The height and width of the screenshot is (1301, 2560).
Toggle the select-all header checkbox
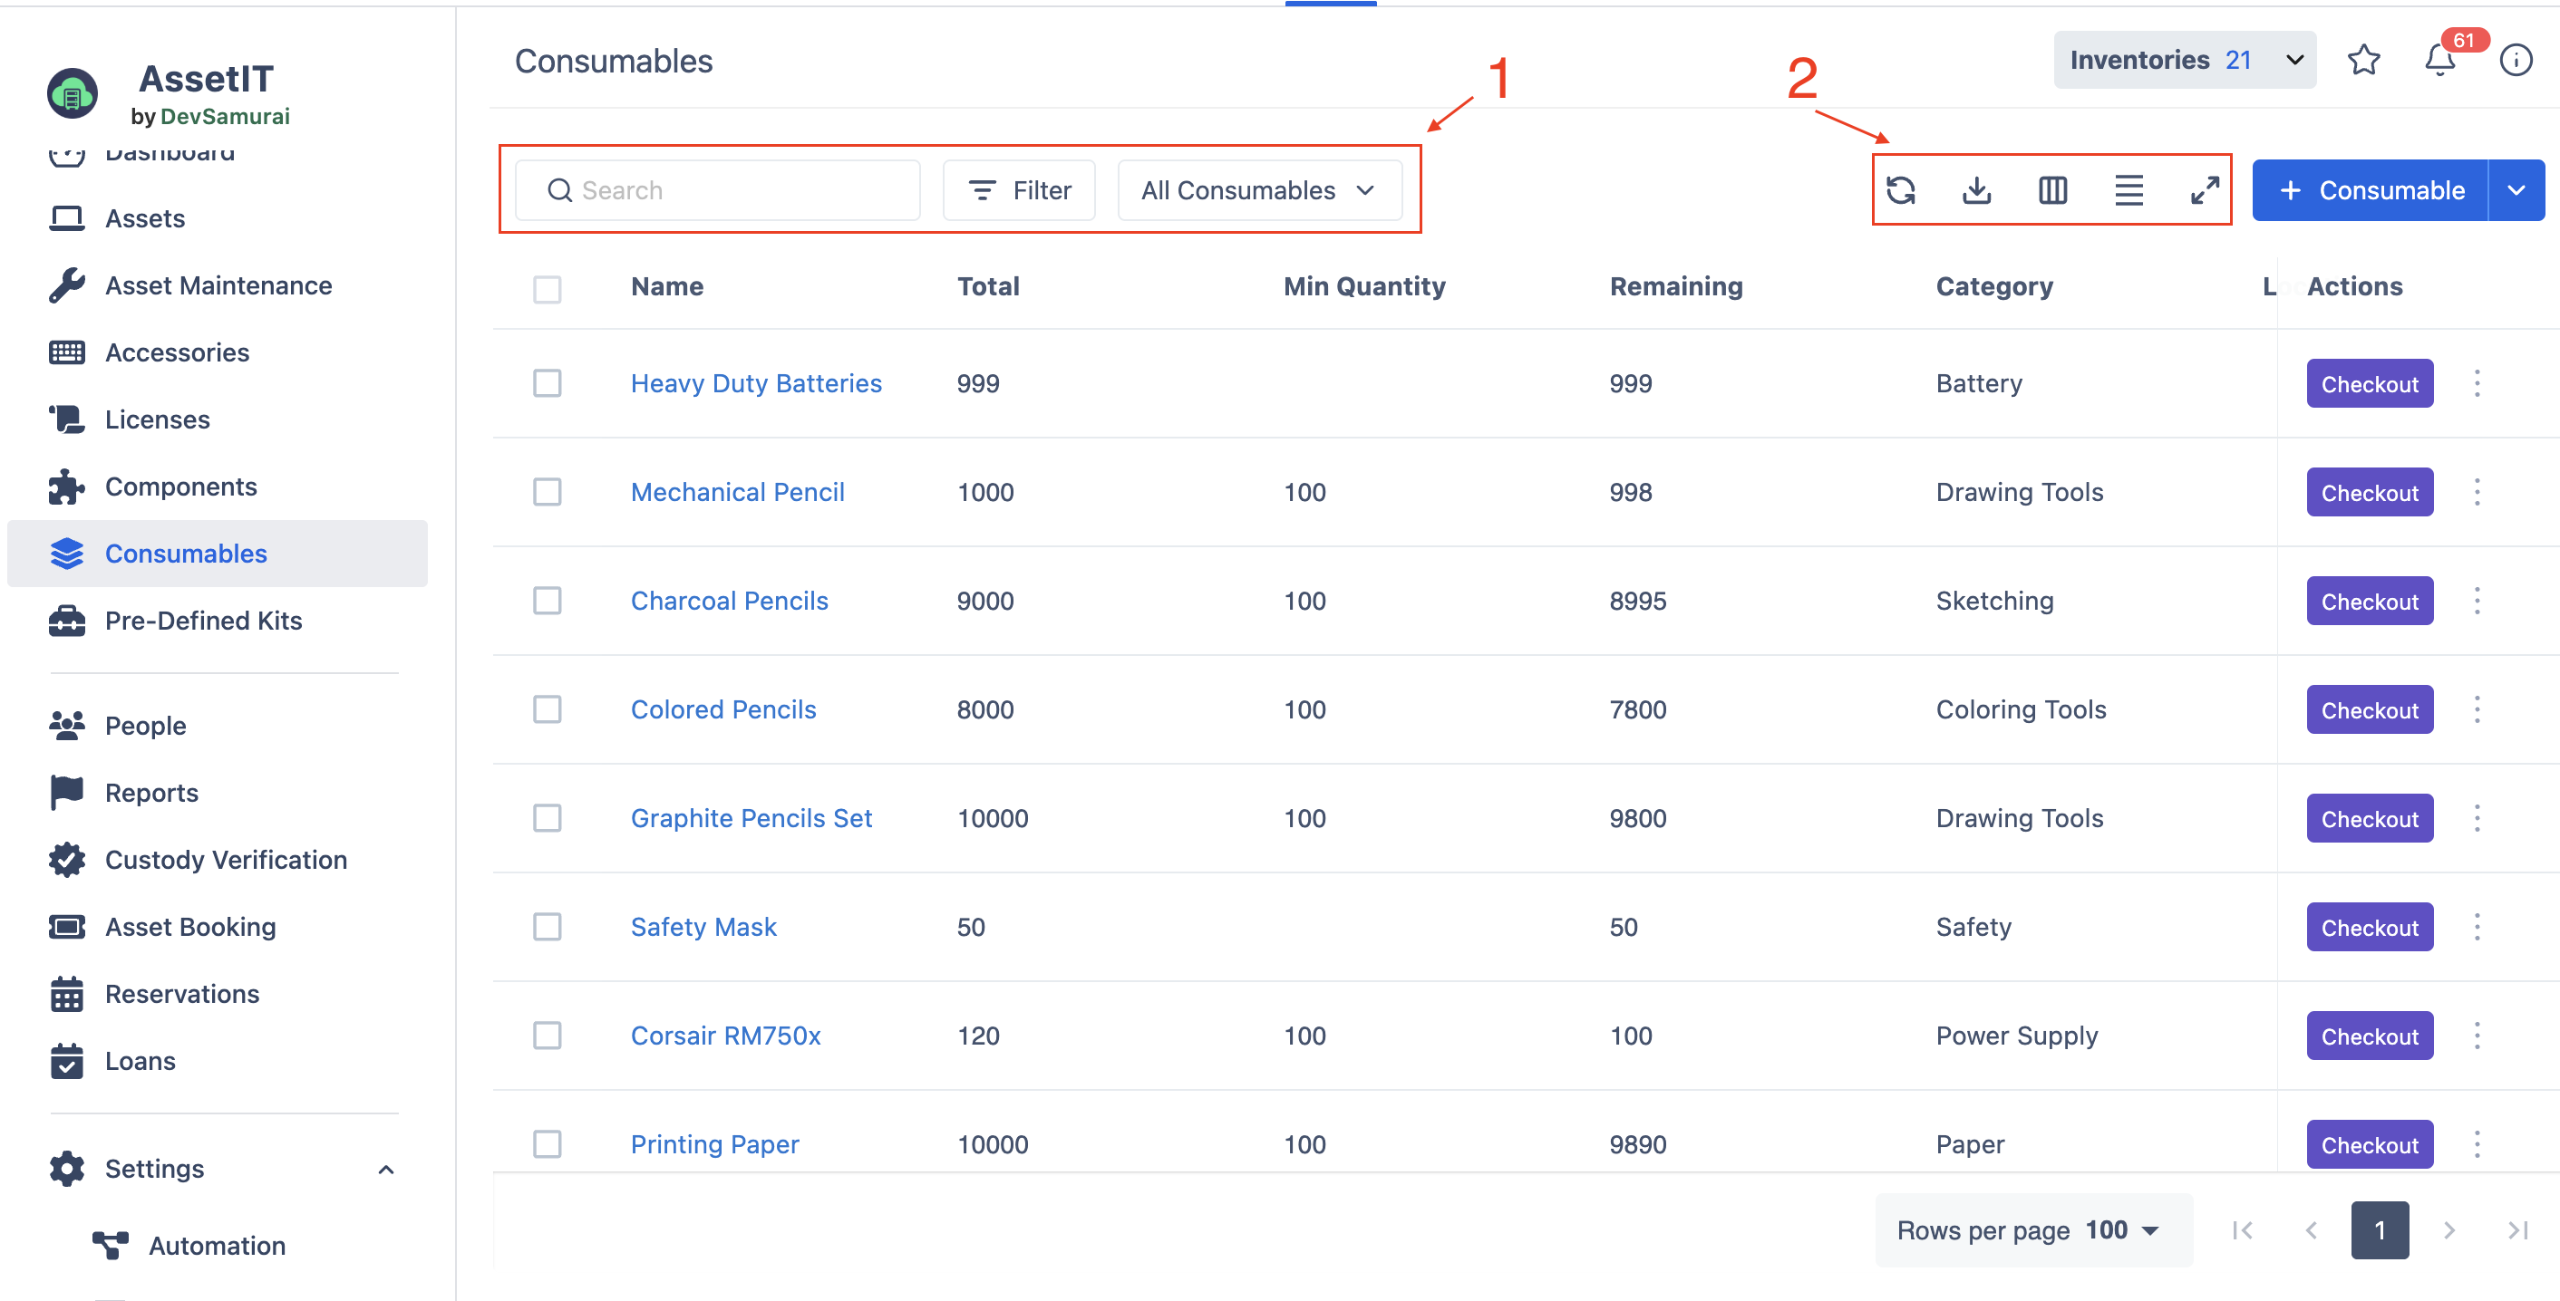547,288
